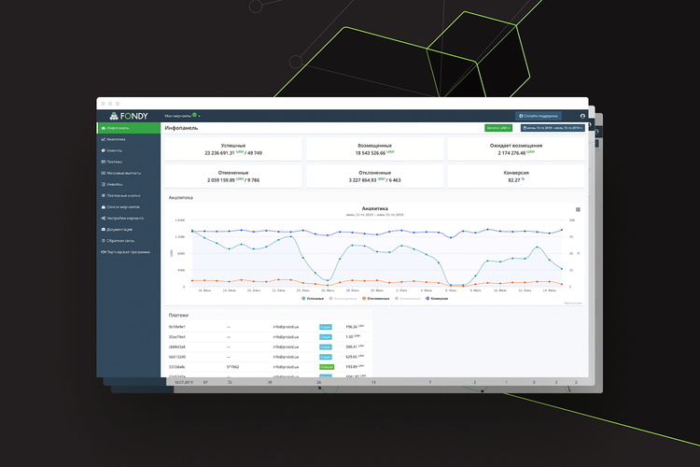
Task: Click the Отмененные stat card
Action: (x=233, y=177)
